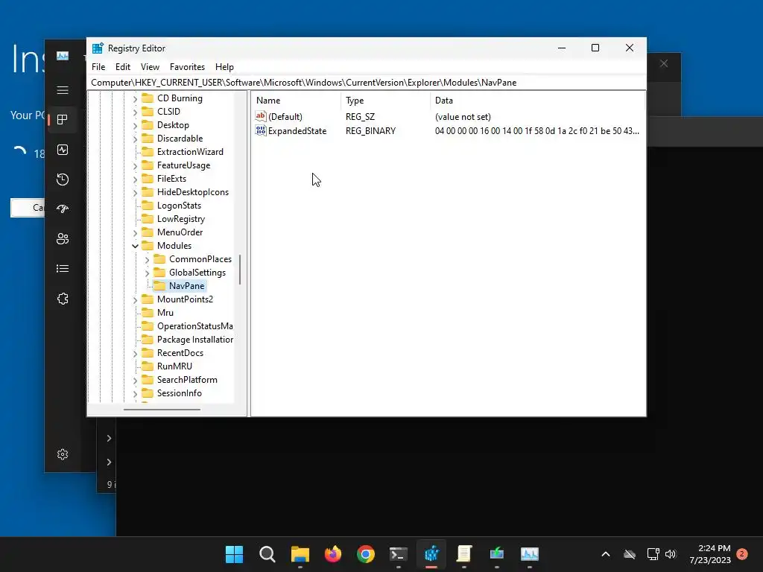The width and height of the screenshot is (763, 572).
Task: Expand the FileExts key
Action: pyautogui.click(x=136, y=179)
